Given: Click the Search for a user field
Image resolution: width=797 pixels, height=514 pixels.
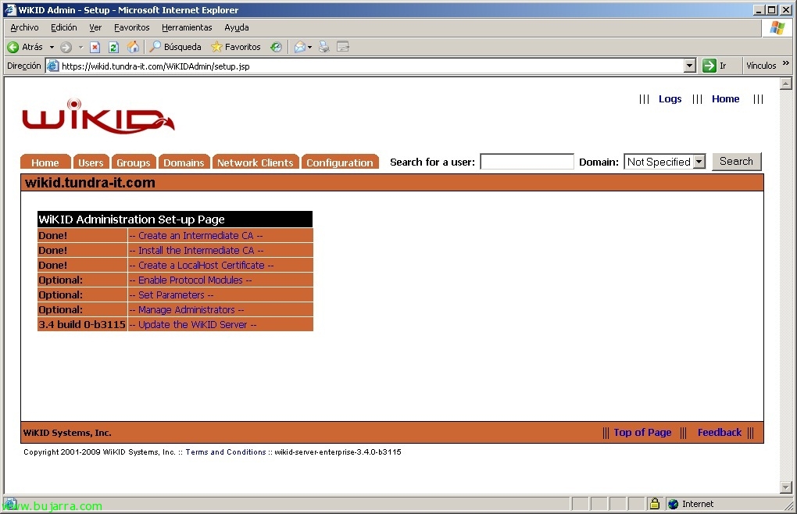Looking at the screenshot, I should click(x=527, y=162).
